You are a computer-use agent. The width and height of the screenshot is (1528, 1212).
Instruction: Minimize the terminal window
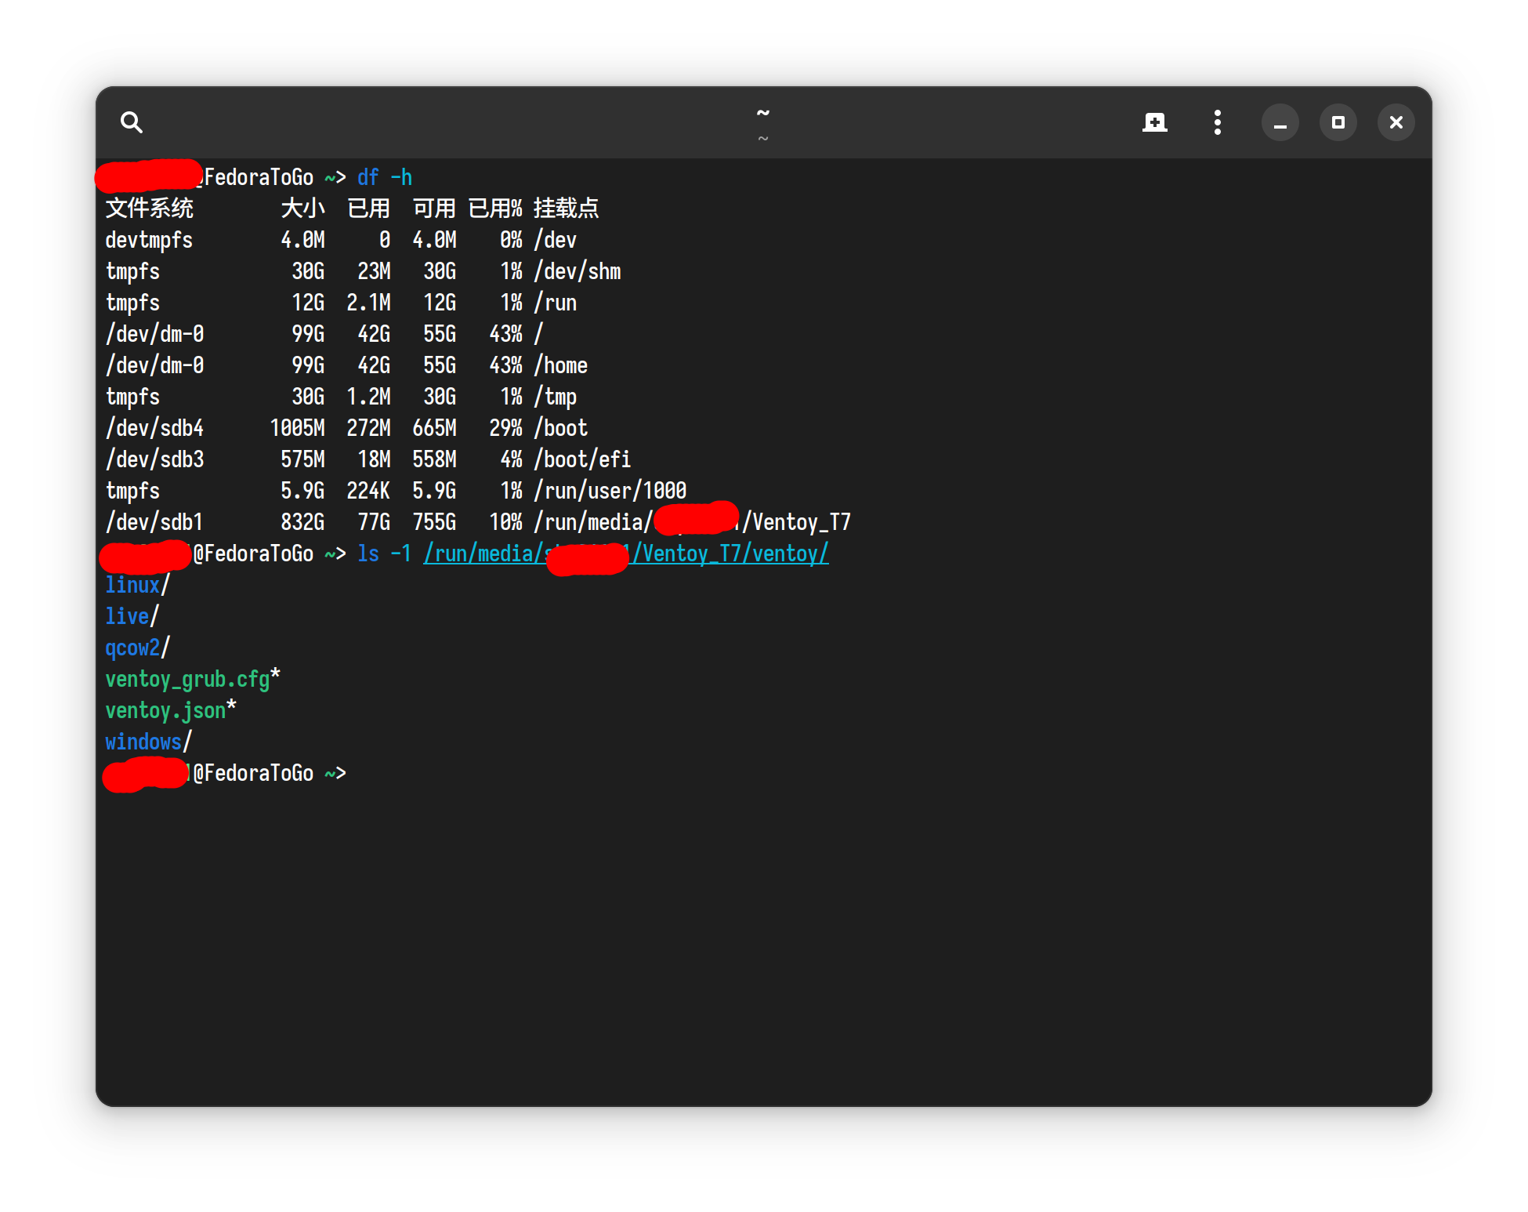[x=1280, y=122]
